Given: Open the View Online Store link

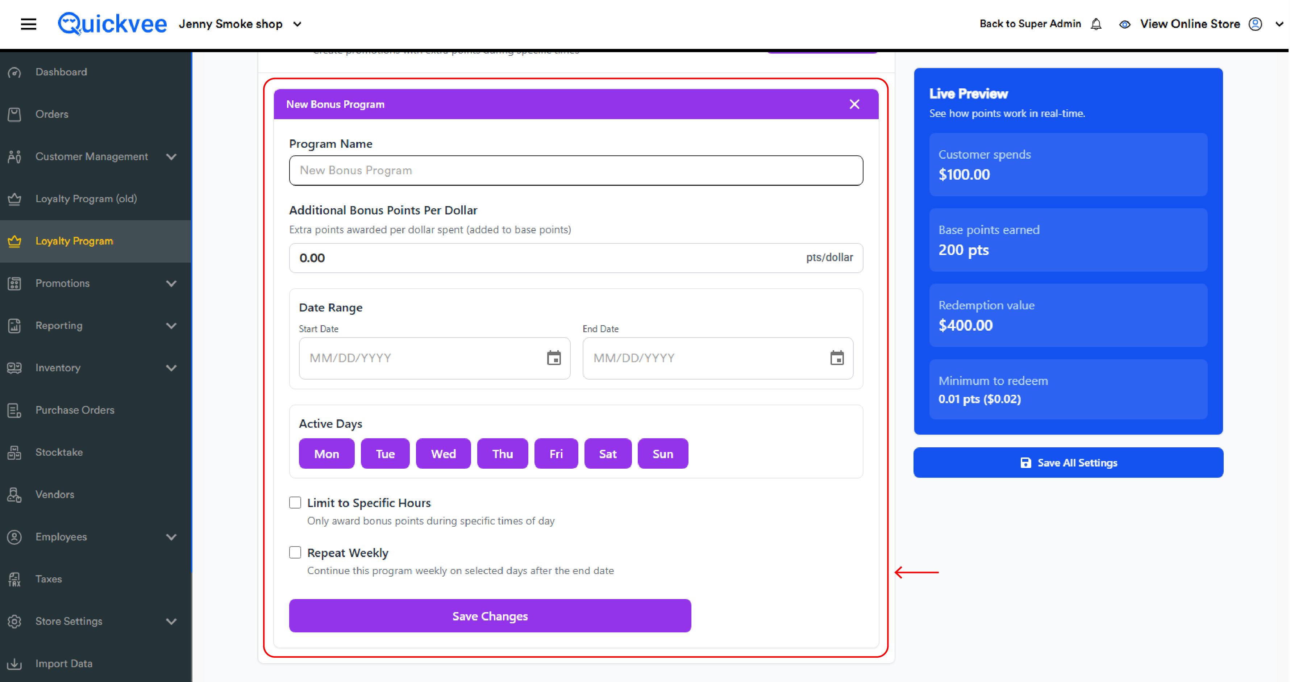Looking at the screenshot, I should [x=1190, y=24].
